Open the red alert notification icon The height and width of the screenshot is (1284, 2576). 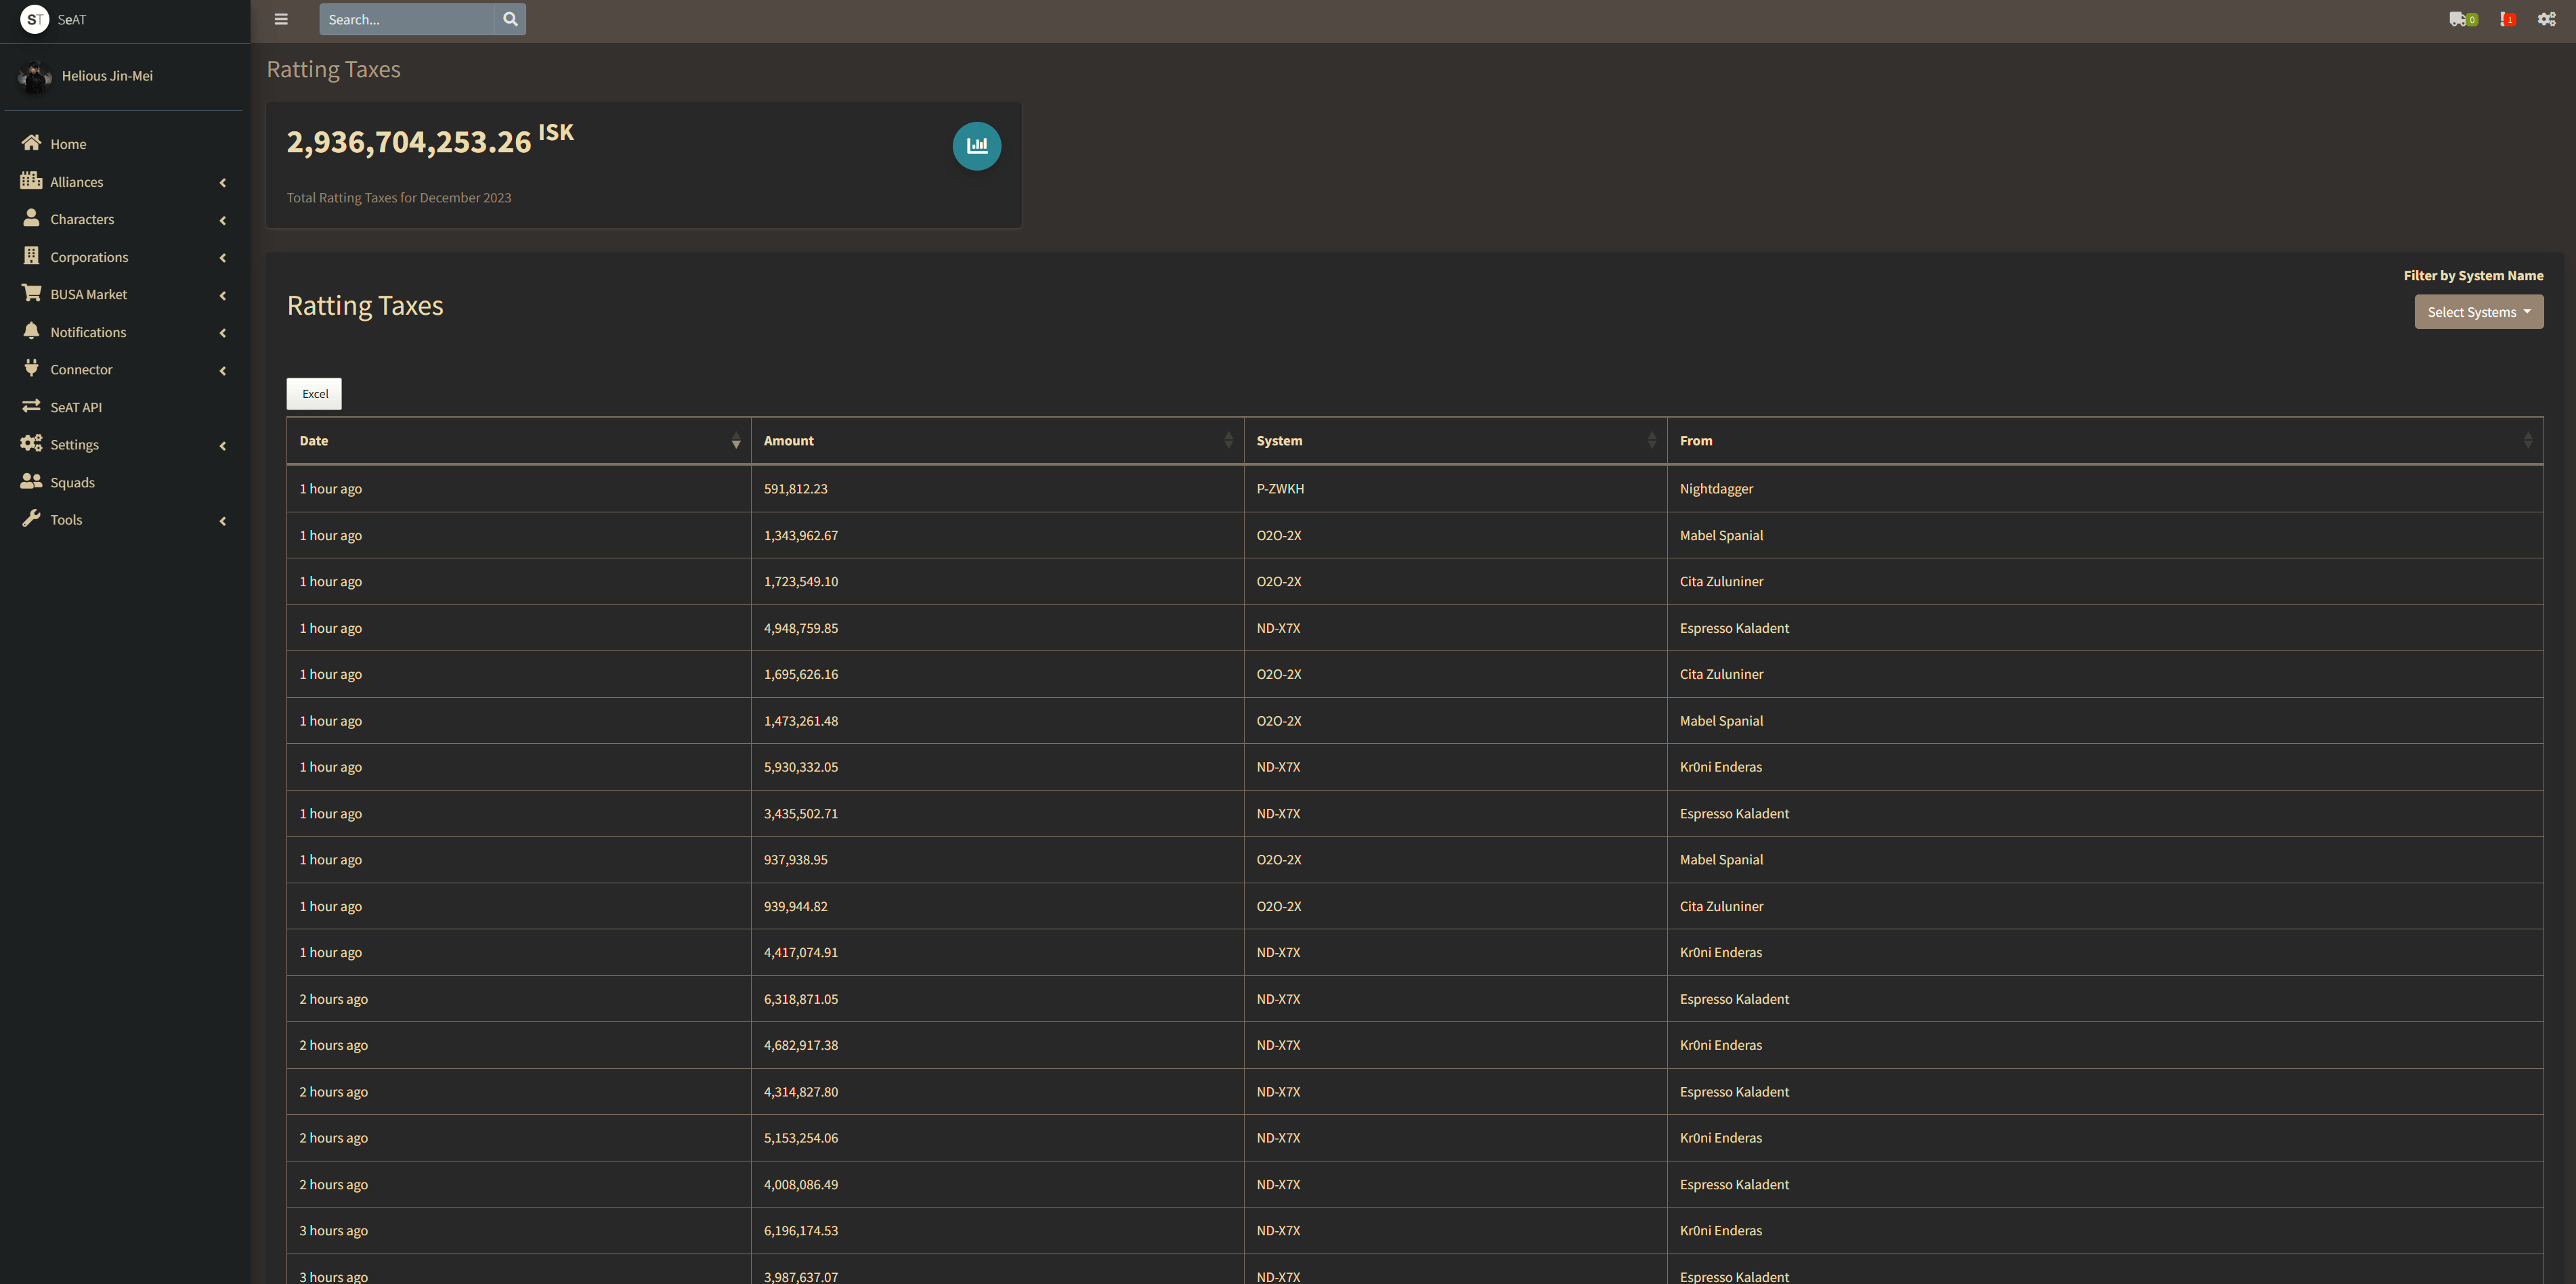2507,19
